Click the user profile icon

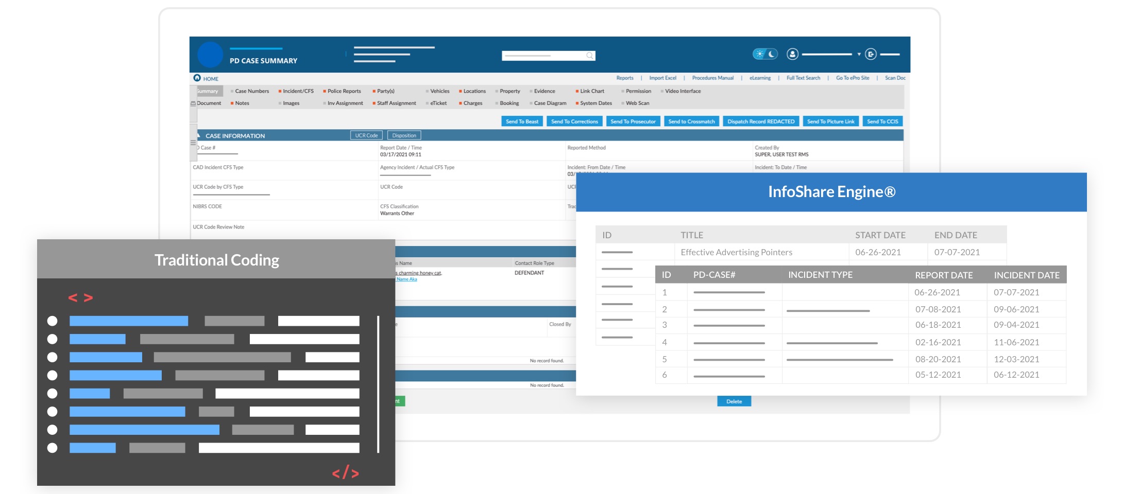(x=792, y=54)
